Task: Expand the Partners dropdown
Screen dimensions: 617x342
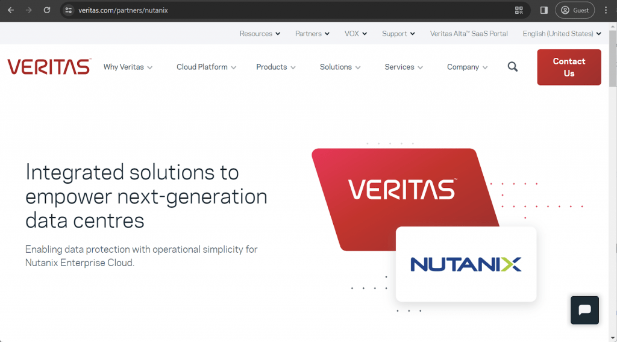Action: [312, 34]
